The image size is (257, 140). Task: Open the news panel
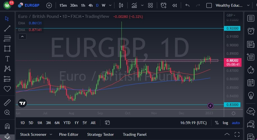pos(251,44)
